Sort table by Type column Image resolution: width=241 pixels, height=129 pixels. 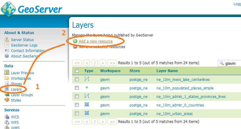[x=89, y=71]
